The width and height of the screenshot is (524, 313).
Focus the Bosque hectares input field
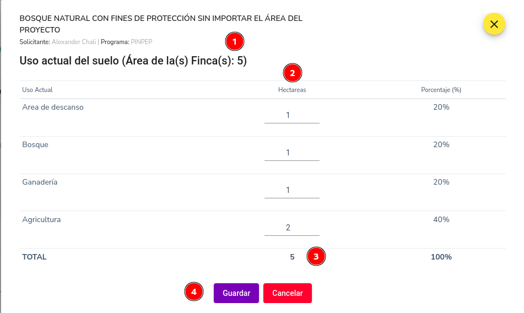pos(291,153)
